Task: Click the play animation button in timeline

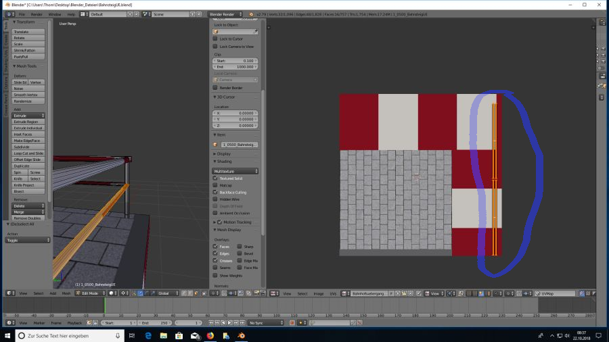Action: 231,323
